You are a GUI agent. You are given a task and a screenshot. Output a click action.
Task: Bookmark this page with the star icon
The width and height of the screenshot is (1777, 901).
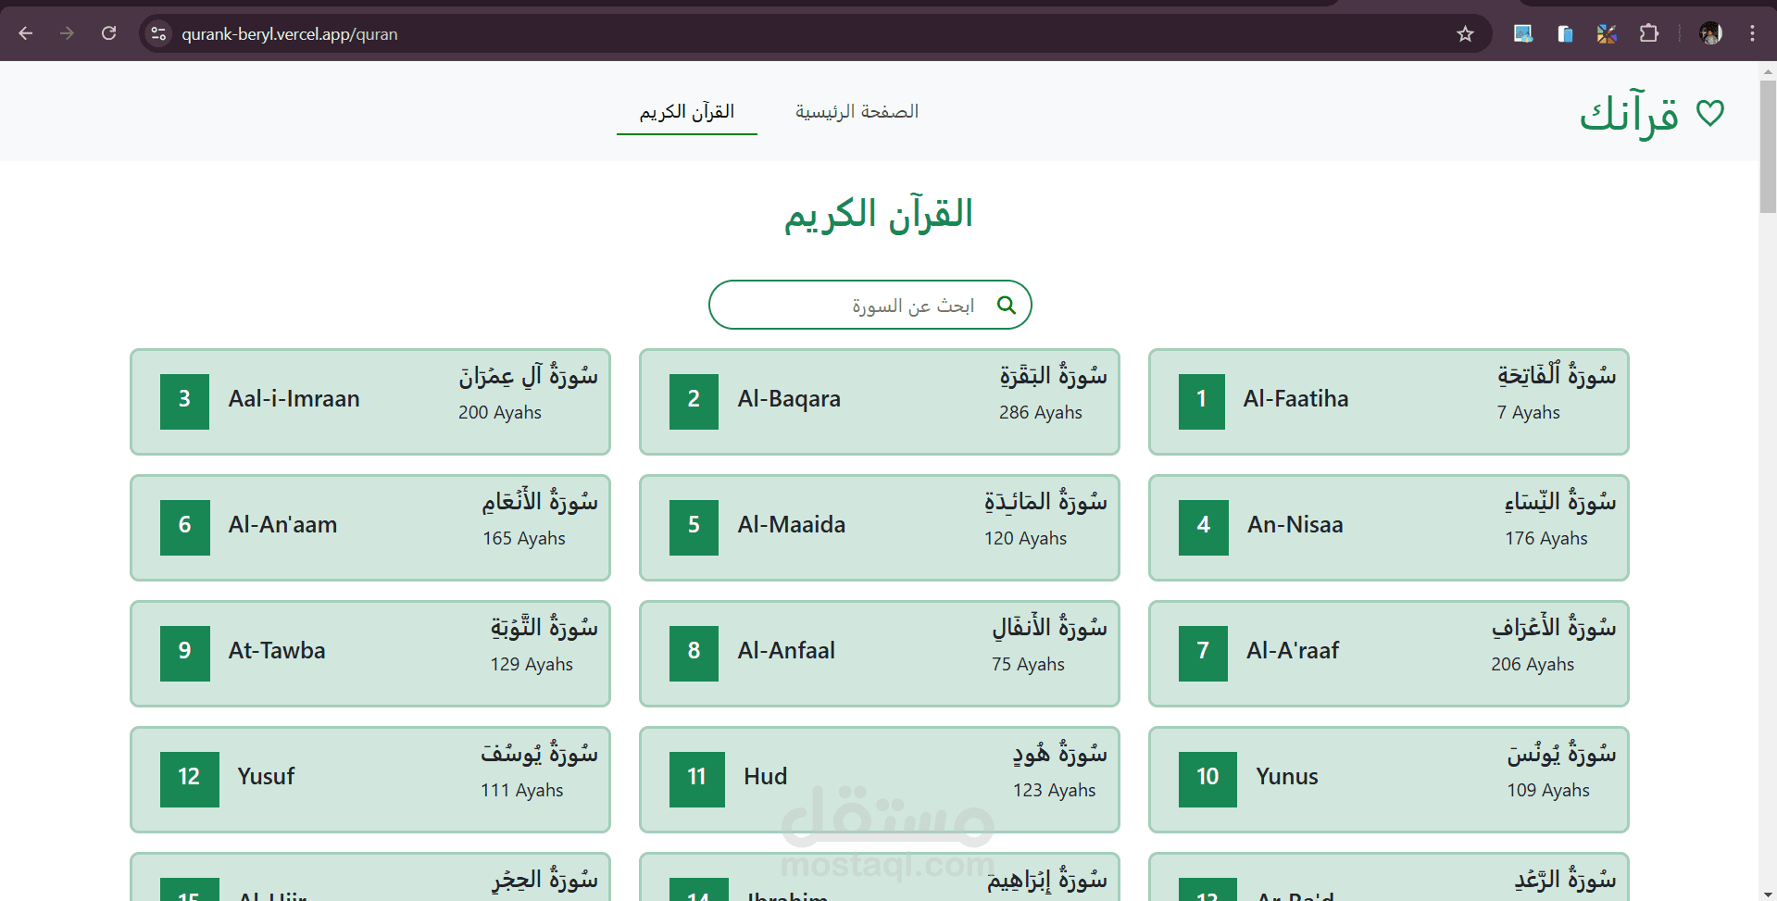(1465, 33)
